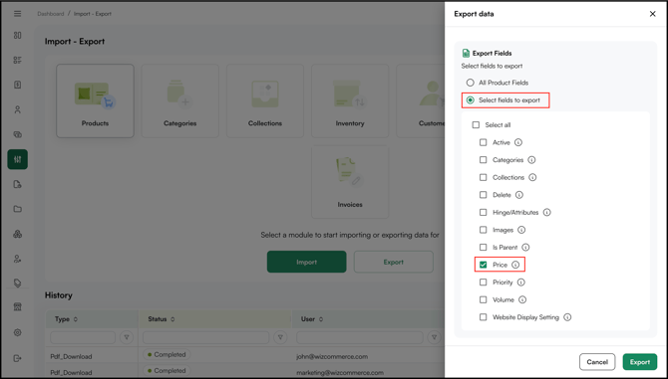The width and height of the screenshot is (668, 379).
Task: Click the info icon next to Active
Action: [x=518, y=142]
